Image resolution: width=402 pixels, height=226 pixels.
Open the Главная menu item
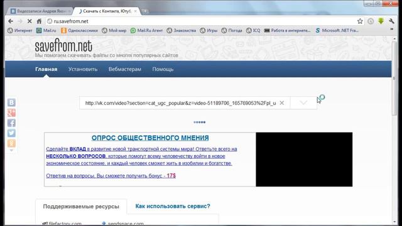click(46, 69)
